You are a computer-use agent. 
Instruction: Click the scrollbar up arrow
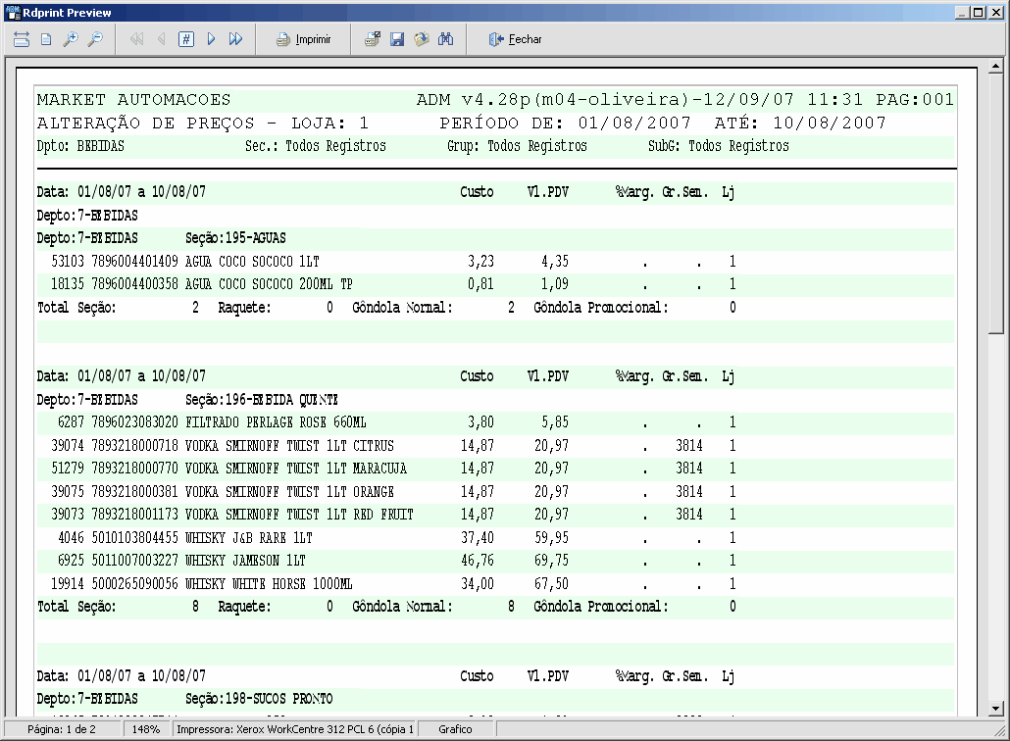coord(996,67)
